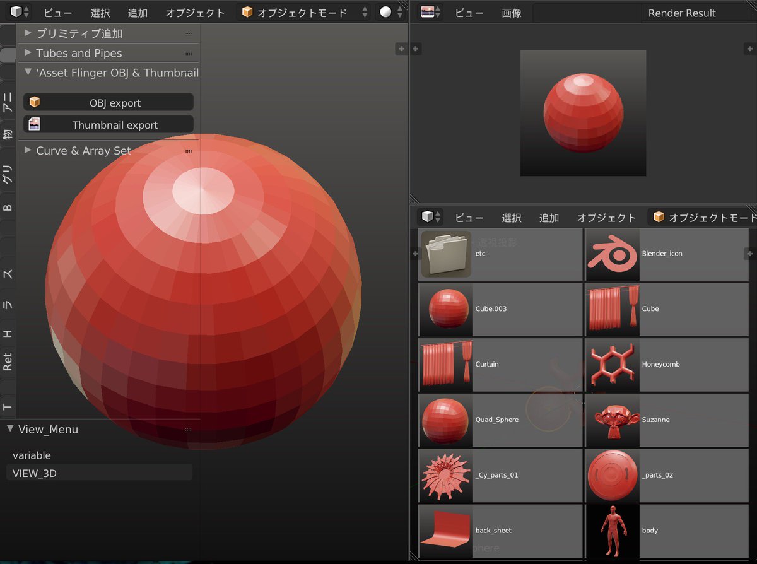Image resolution: width=757 pixels, height=564 pixels.
Task: Click the Thumbnail export image icon
Action: (x=35, y=124)
